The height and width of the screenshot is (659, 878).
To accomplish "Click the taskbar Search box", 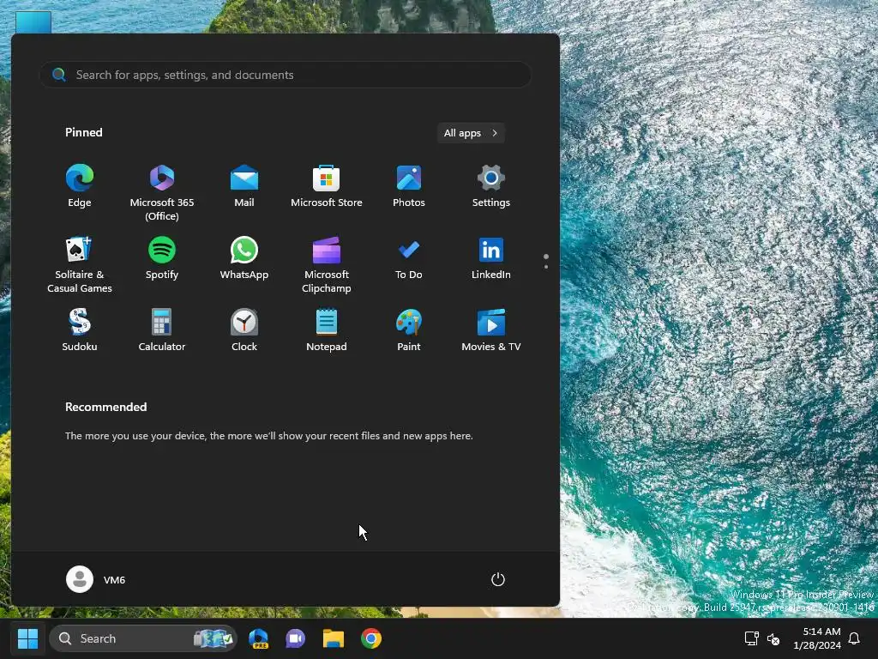I will point(143,638).
